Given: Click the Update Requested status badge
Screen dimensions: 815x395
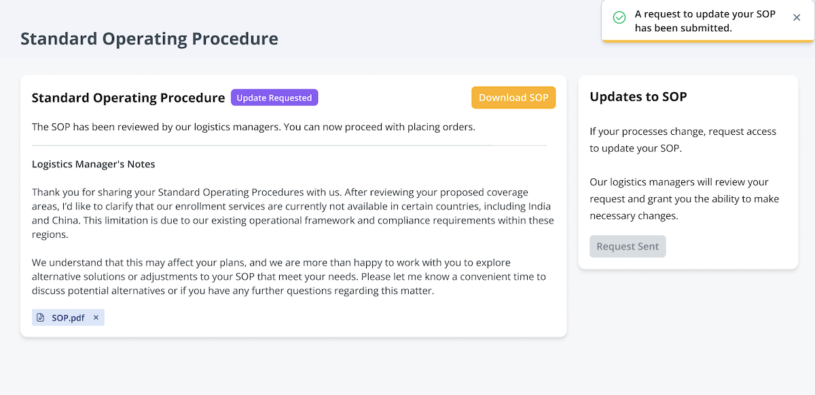Looking at the screenshot, I should click(274, 98).
